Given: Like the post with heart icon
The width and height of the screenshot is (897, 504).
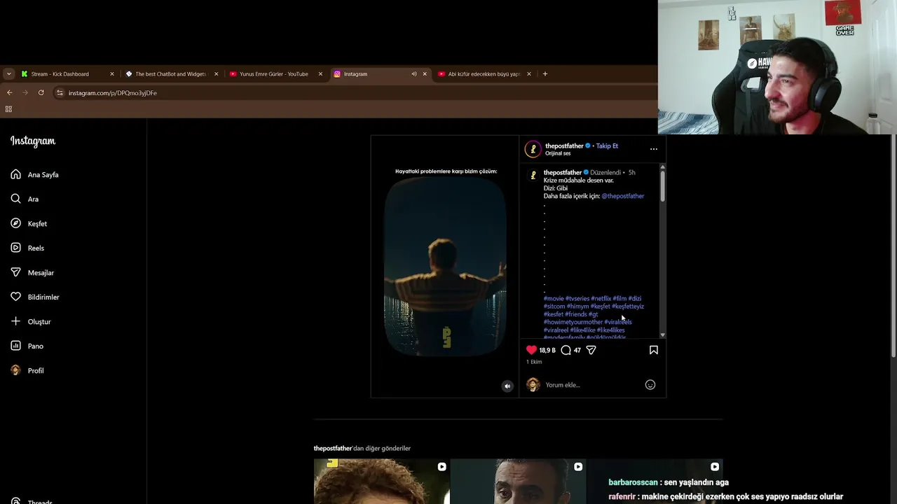Looking at the screenshot, I should [x=531, y=350].
